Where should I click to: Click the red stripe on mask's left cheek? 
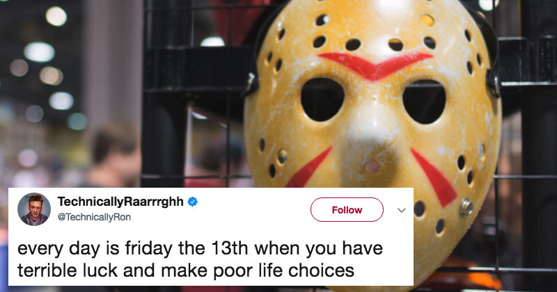pos(308,168)
